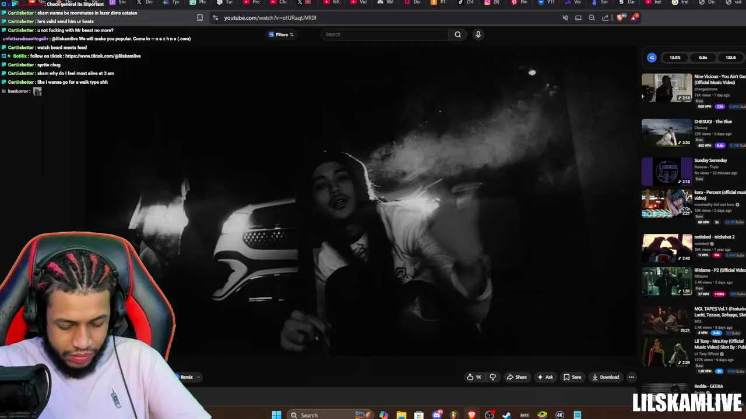746x419 pixels.
Task: Open File Explorer from taskbar
Action: click(x=402, y=415)
